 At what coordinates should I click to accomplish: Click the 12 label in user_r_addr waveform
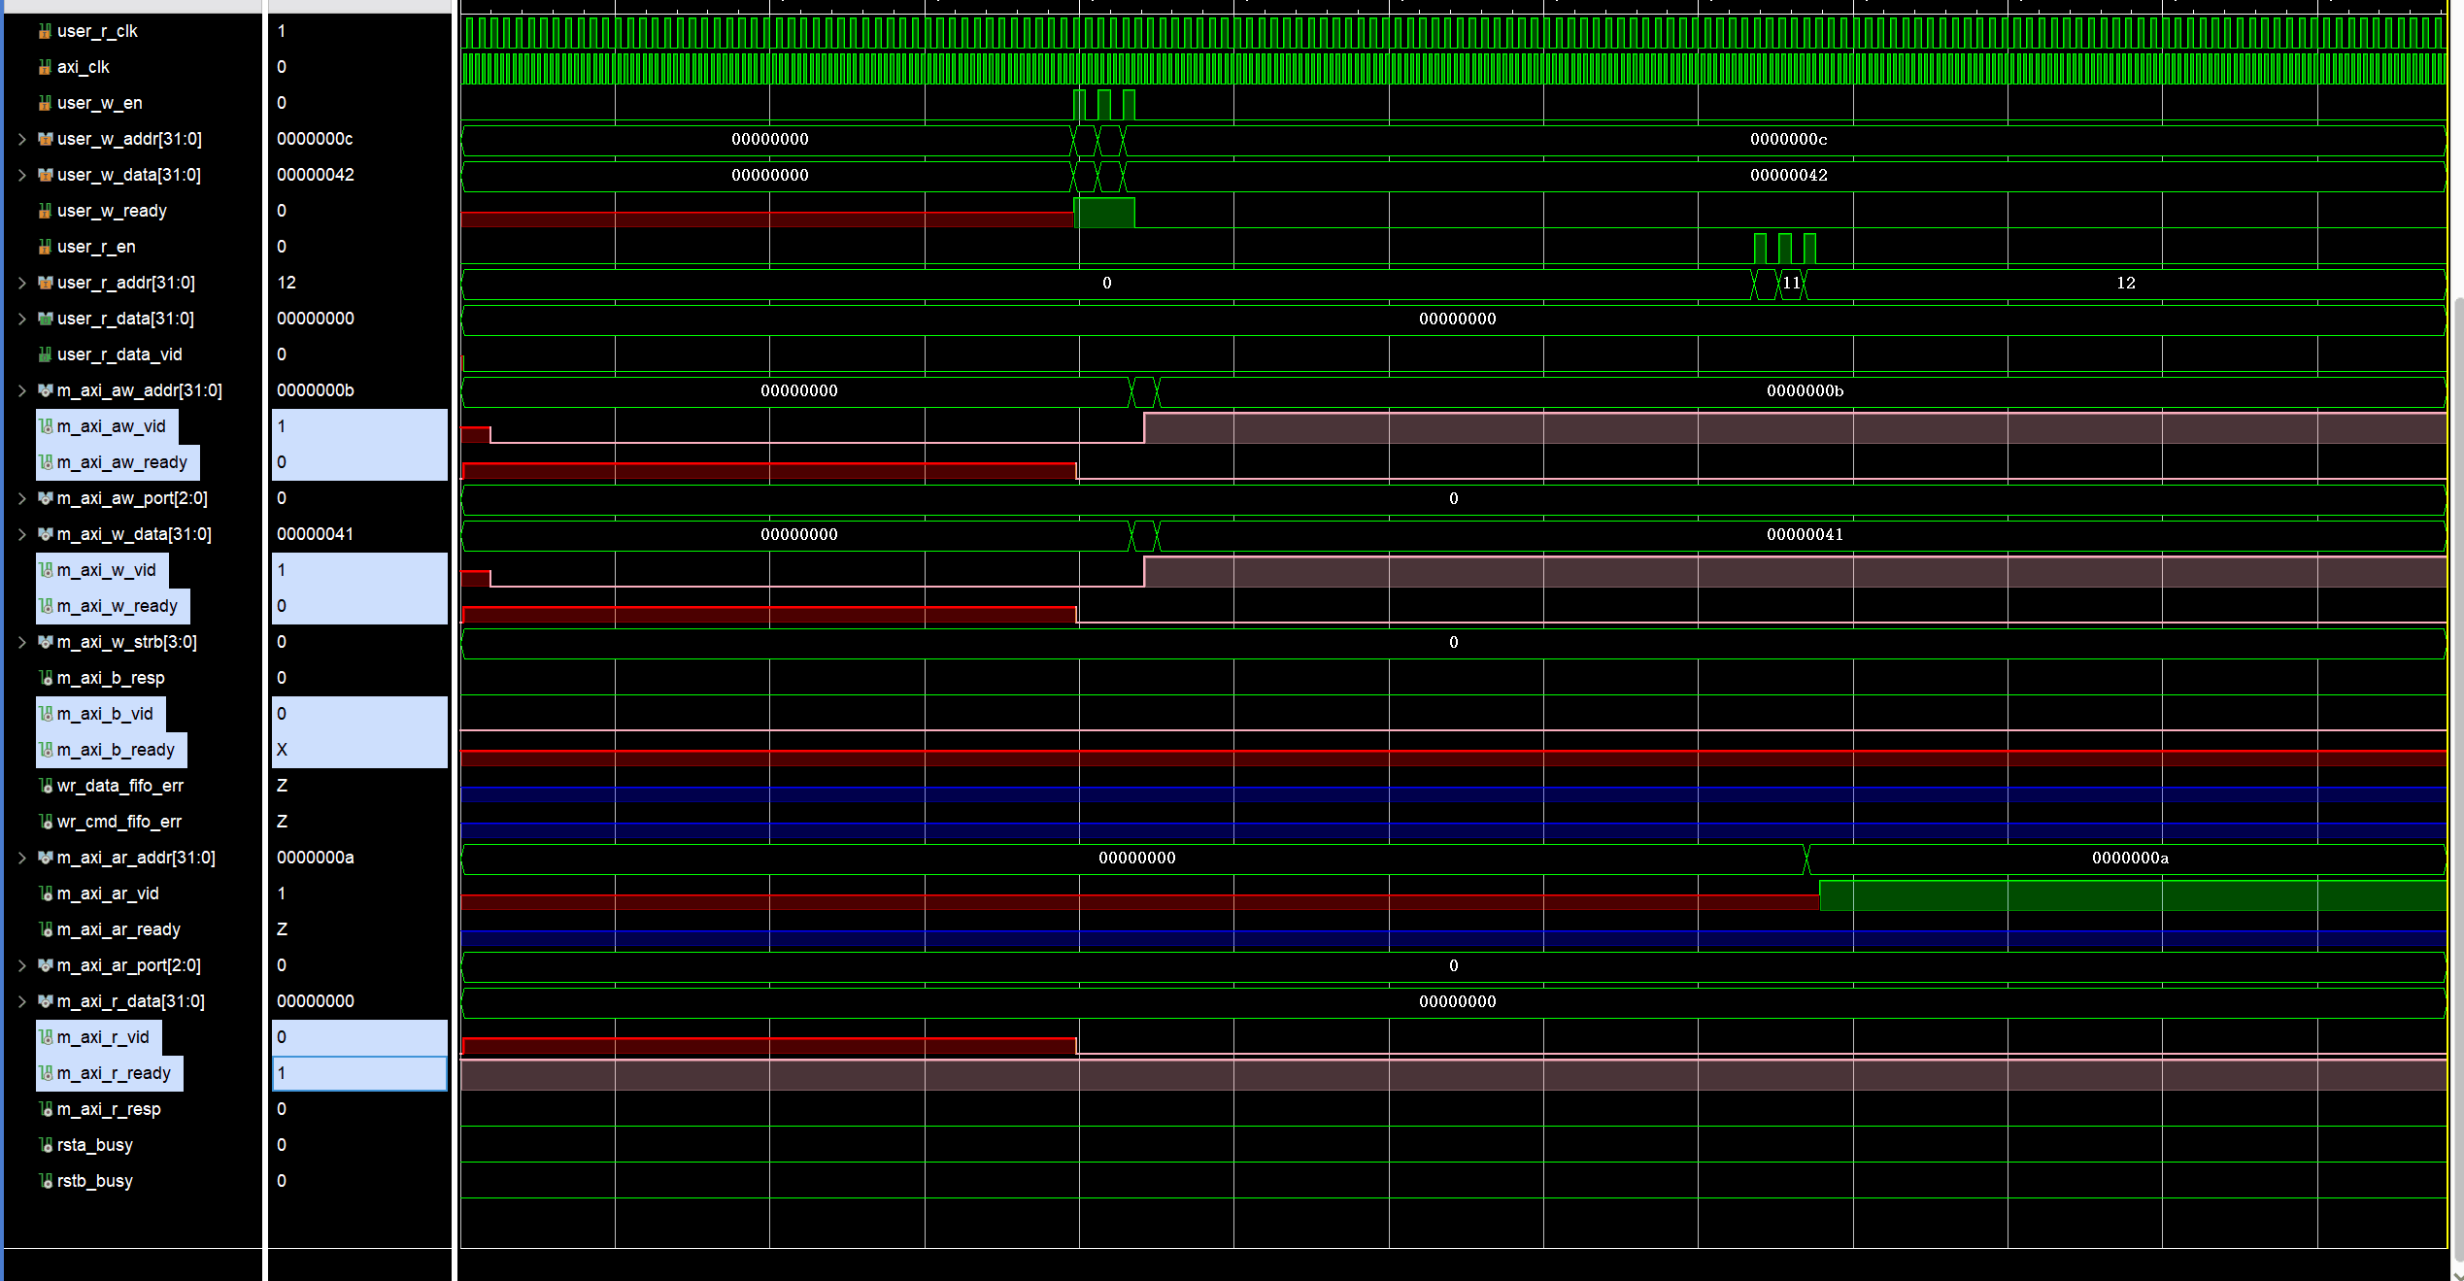(2126, 283)
